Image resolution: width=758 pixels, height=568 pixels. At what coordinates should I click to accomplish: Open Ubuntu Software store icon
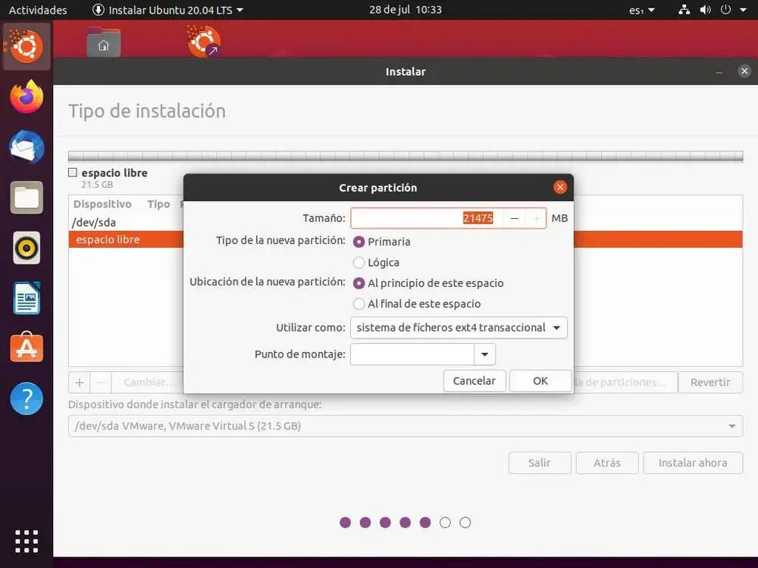point(27,348)
